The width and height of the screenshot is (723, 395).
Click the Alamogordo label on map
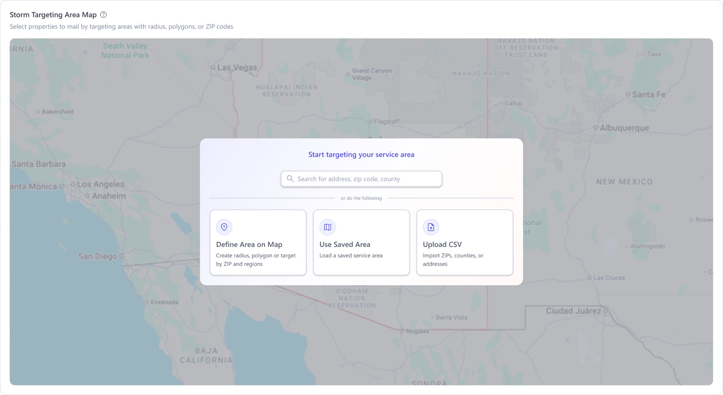(x=648, y=246)
